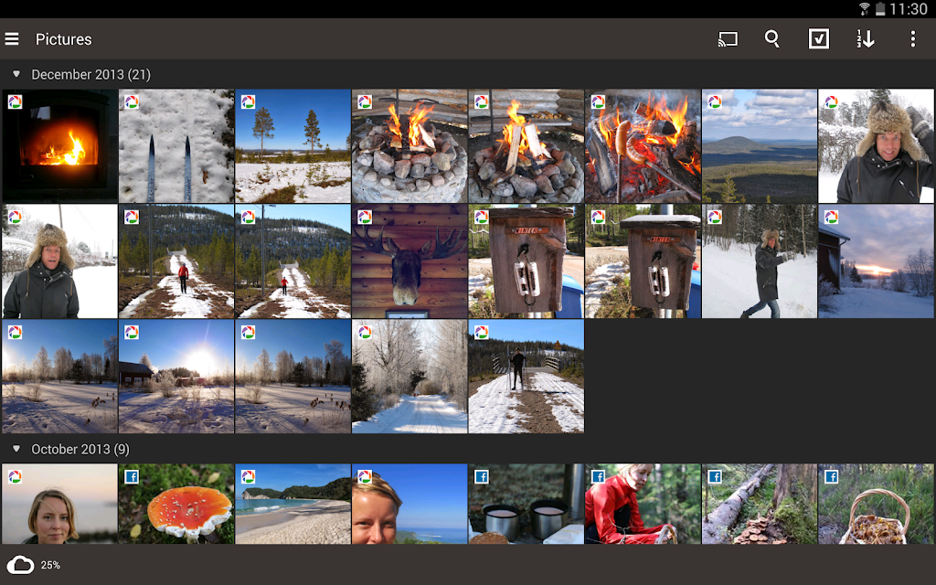Tap the 25% sync progress text
The width and height of the screenshot is (936, 585).
(x=51, y=565)
